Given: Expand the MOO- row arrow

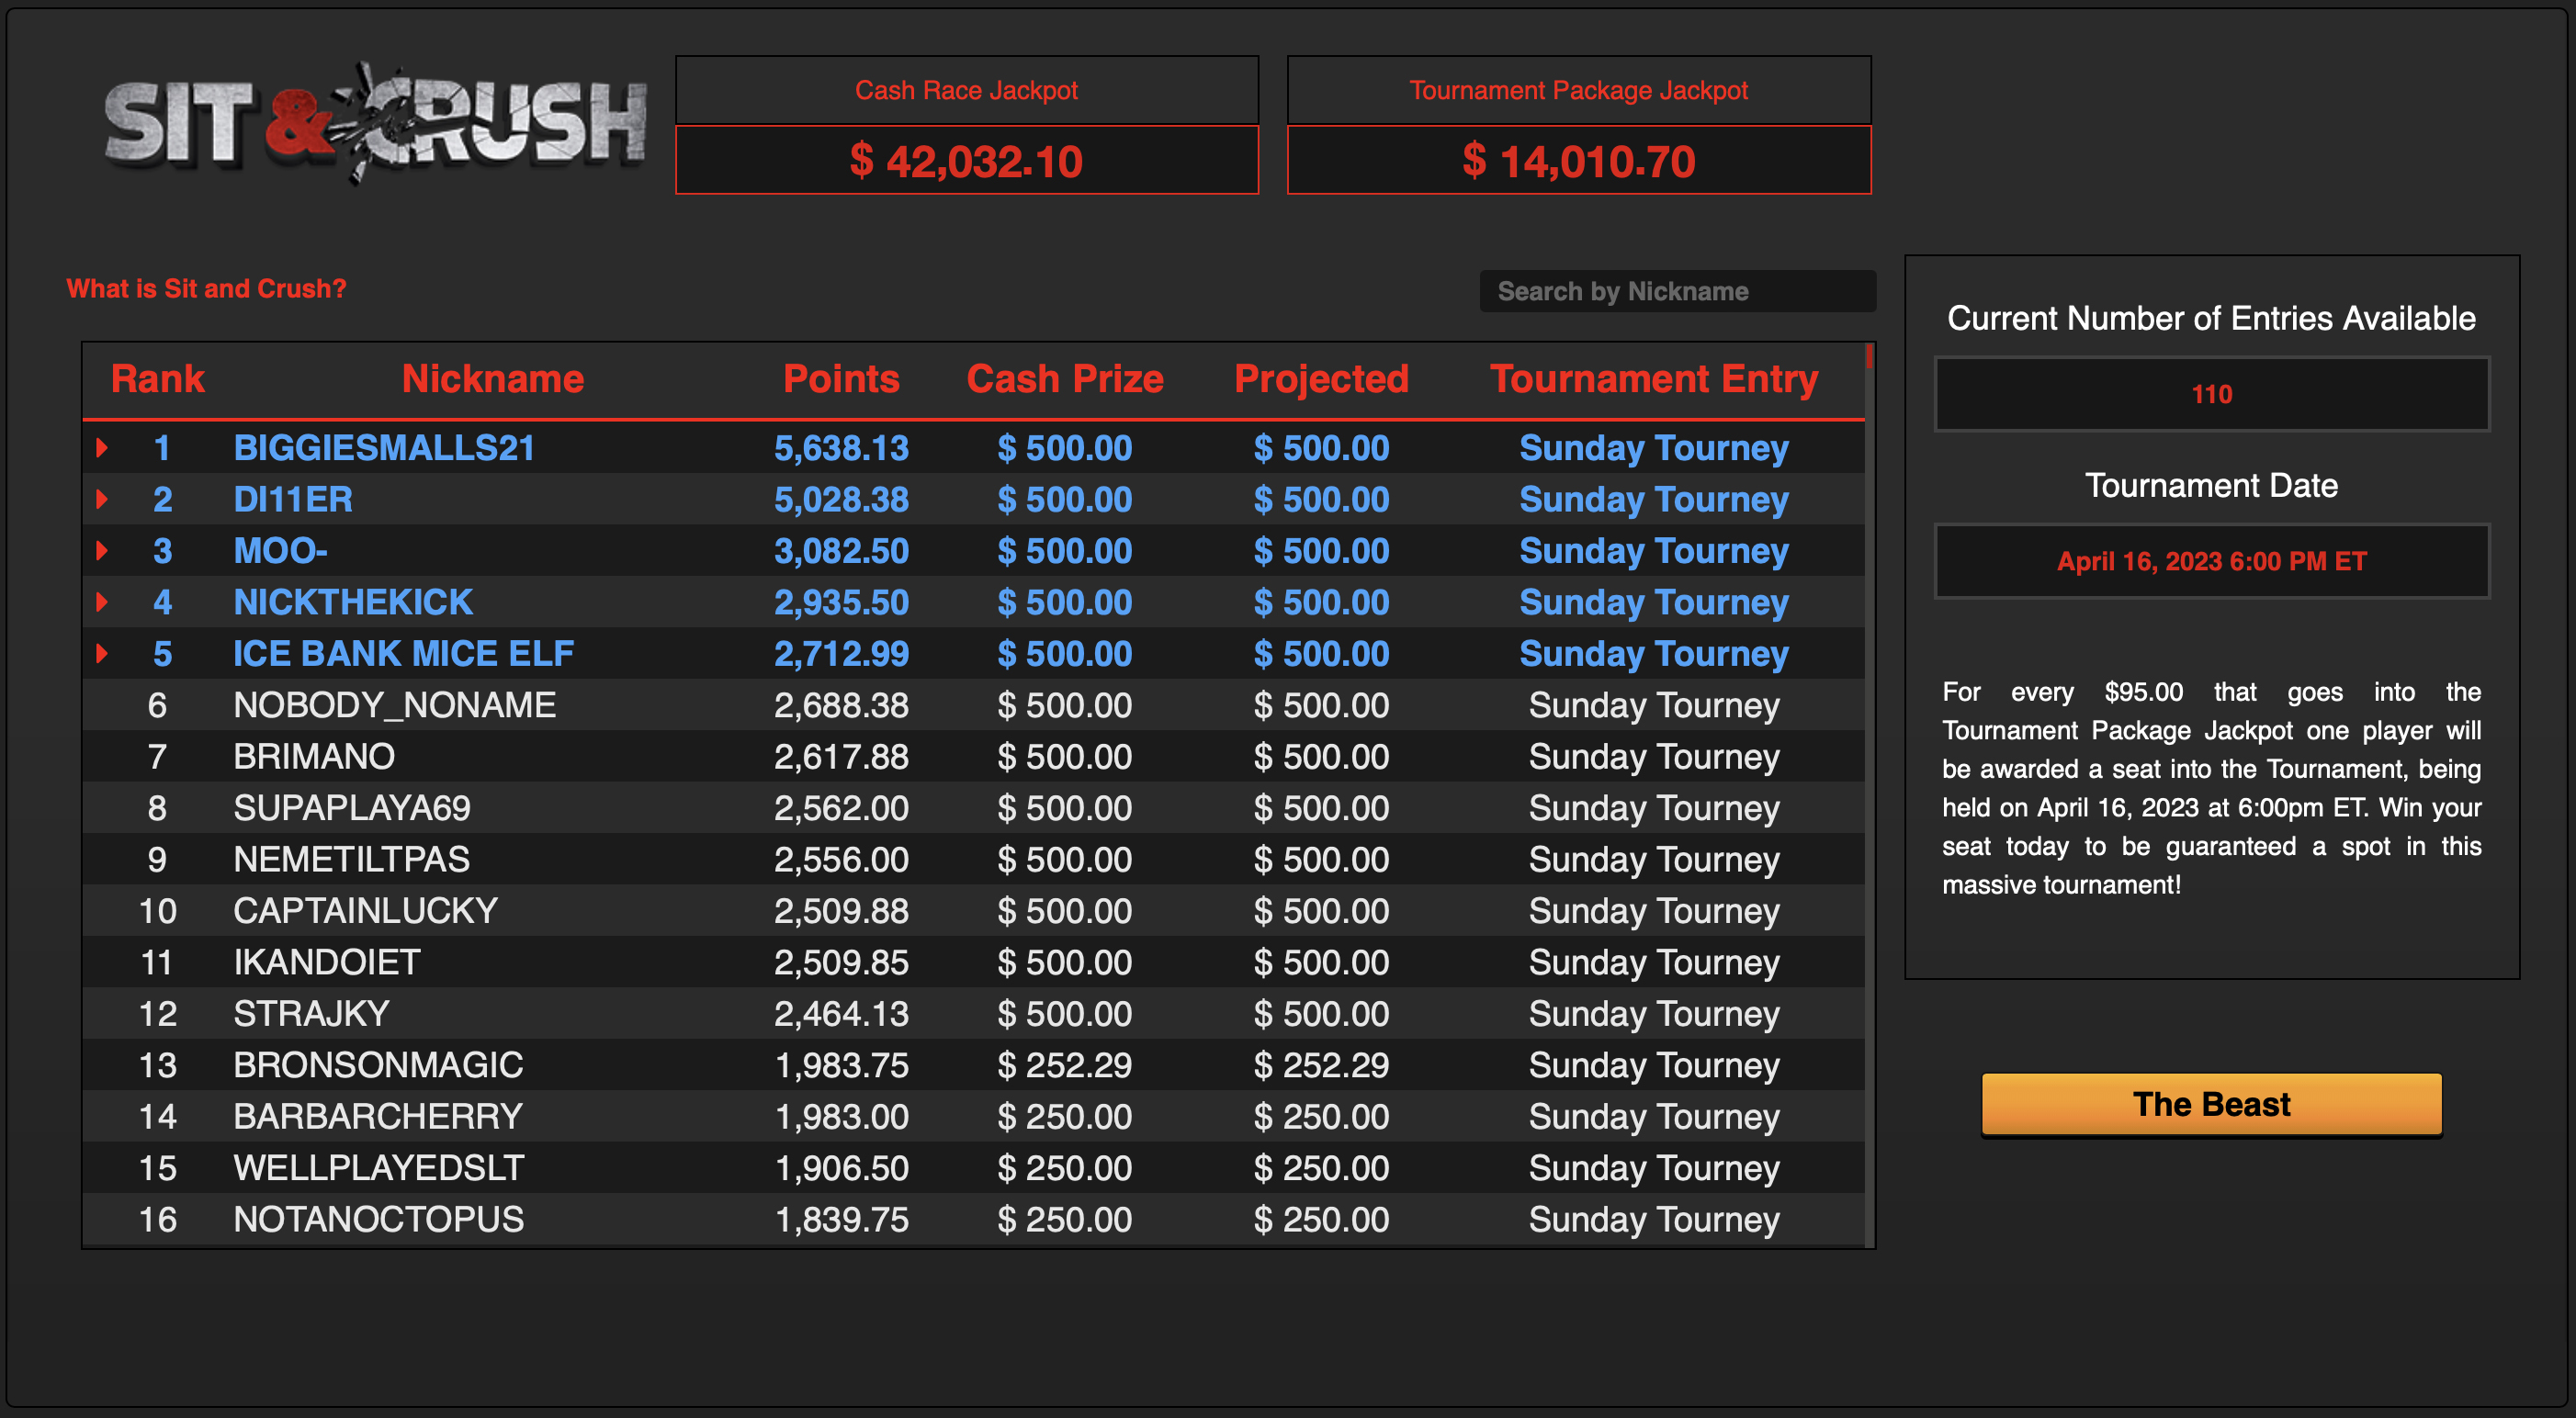Looking at the screenshot, I should click(102, 550).
